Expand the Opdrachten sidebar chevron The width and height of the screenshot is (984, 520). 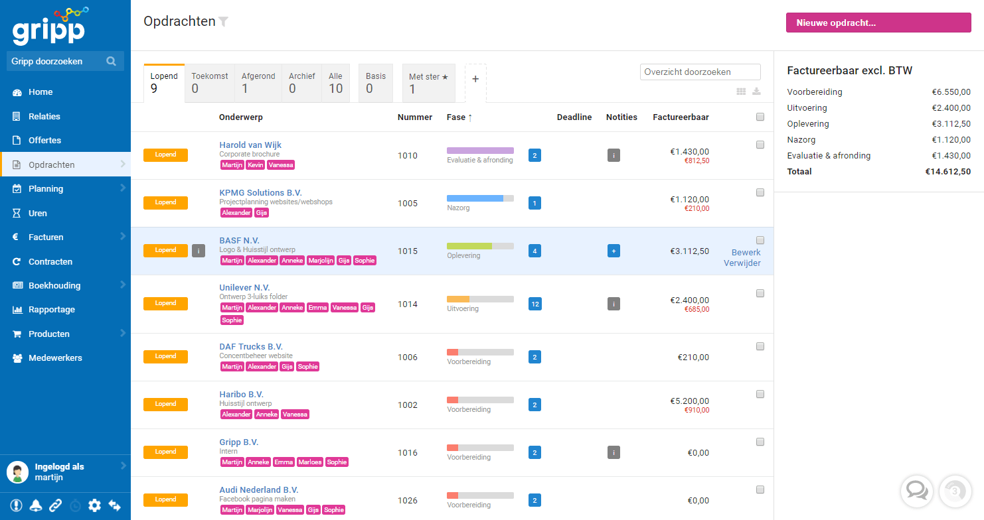[x=123, y=164]
